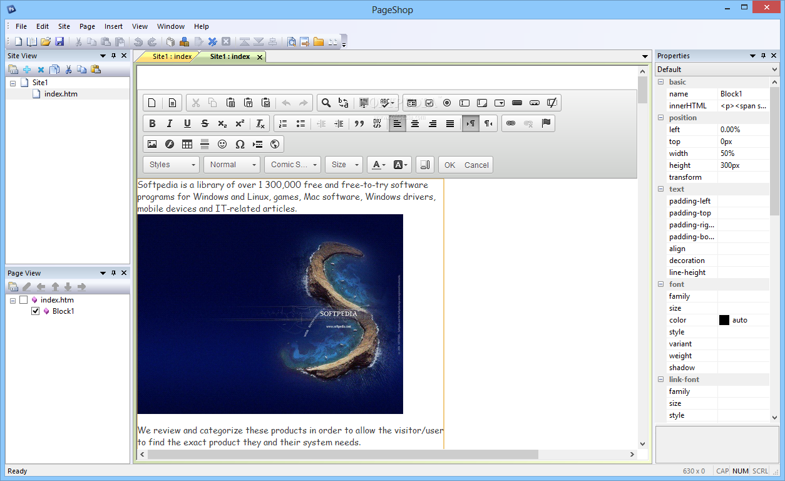
Task: Apply Italic formatting in editor toolbar
Action: (x=170, y=124)
